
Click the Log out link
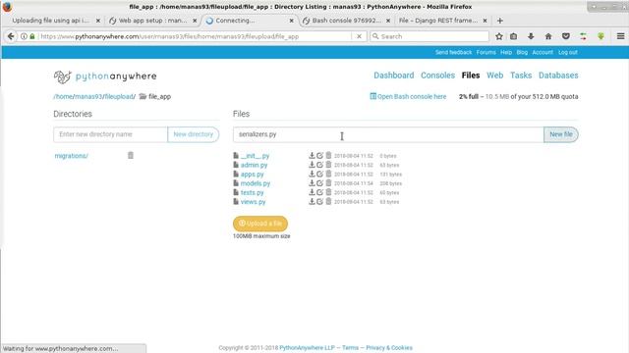click(x=568, y=52)
